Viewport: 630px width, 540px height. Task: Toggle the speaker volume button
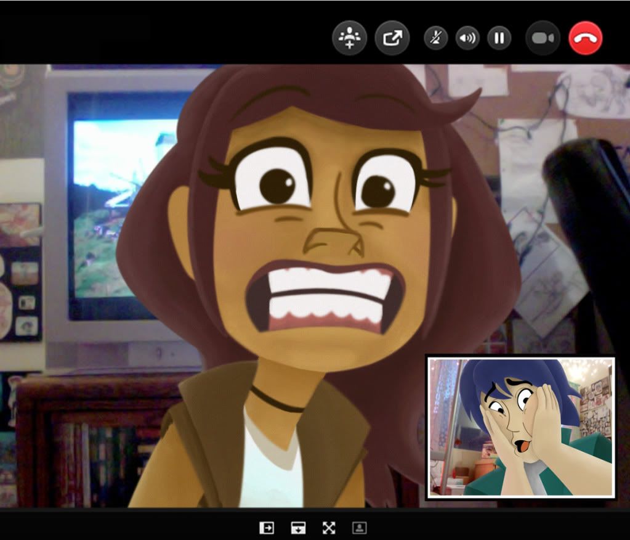pyautogui.click(x=467, y=38)
